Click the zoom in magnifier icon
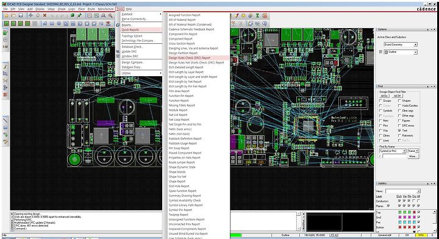 (104, 16)
